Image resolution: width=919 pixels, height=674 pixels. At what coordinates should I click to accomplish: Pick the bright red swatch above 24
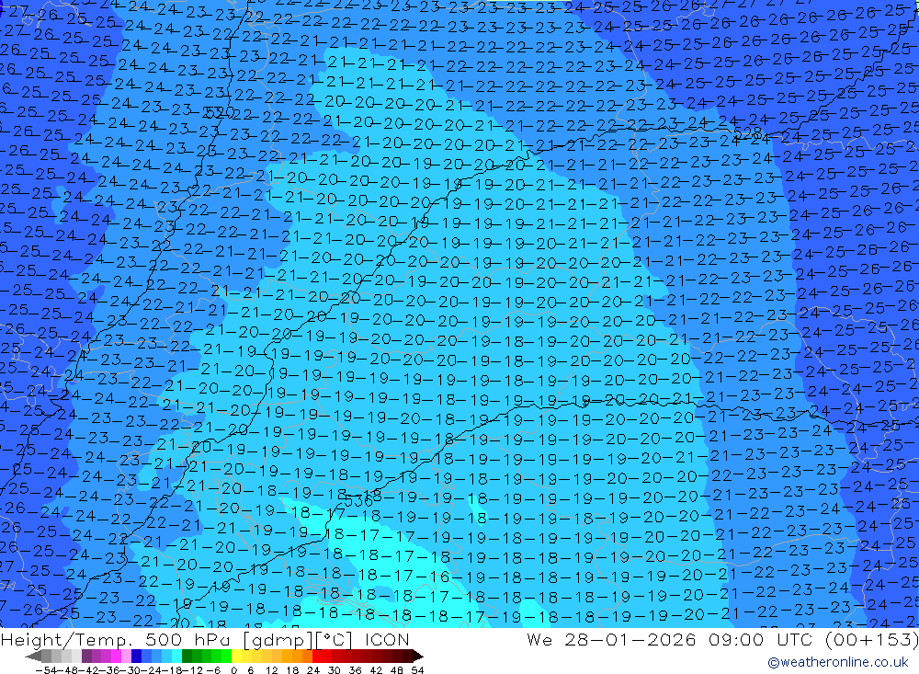pyautogui.click(x=317, y=656)
